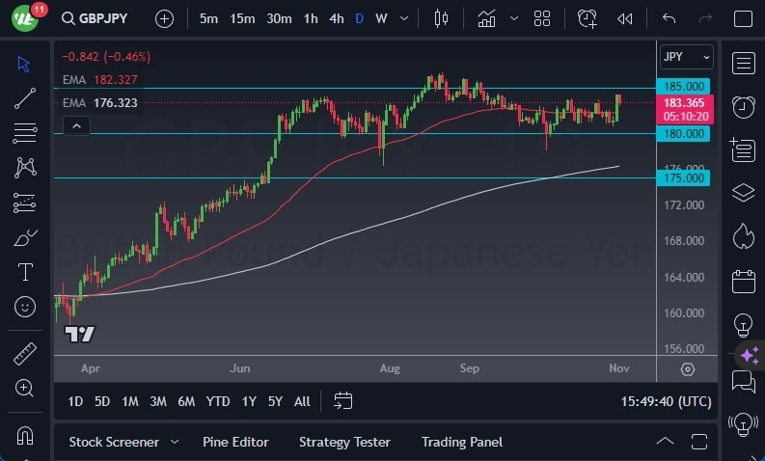Open the alerts clock panel in sidebar
Viewport: 765px width, 461px height.
coord(743,106)
